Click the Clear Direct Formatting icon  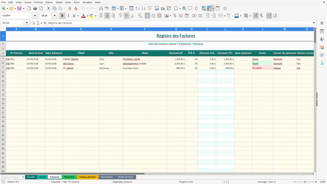pyautogui.click(x=76, y=8)
